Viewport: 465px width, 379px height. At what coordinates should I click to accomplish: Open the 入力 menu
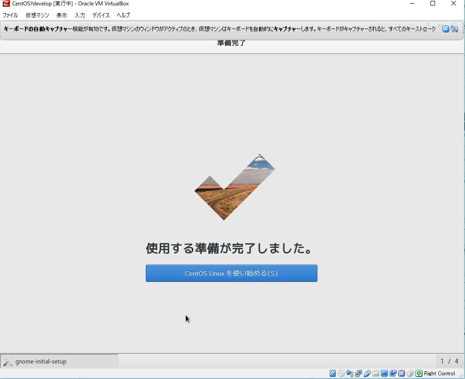coord(79,15)
